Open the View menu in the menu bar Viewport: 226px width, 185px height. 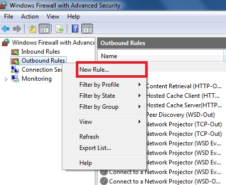pyautogui.click(x=53, y=17)
